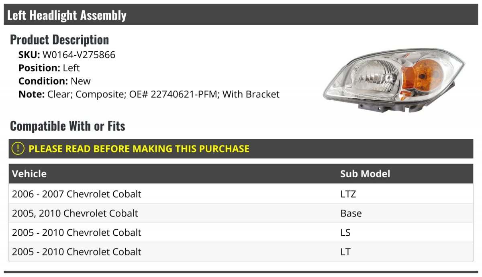This screenshot has width=482, height=277.
Task: Click the 2005 - 2010 Cobalt LT row
Action: tap(241, 252)
